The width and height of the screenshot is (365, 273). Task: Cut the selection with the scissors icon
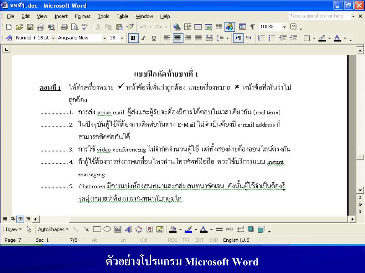[x=98, y=27]
